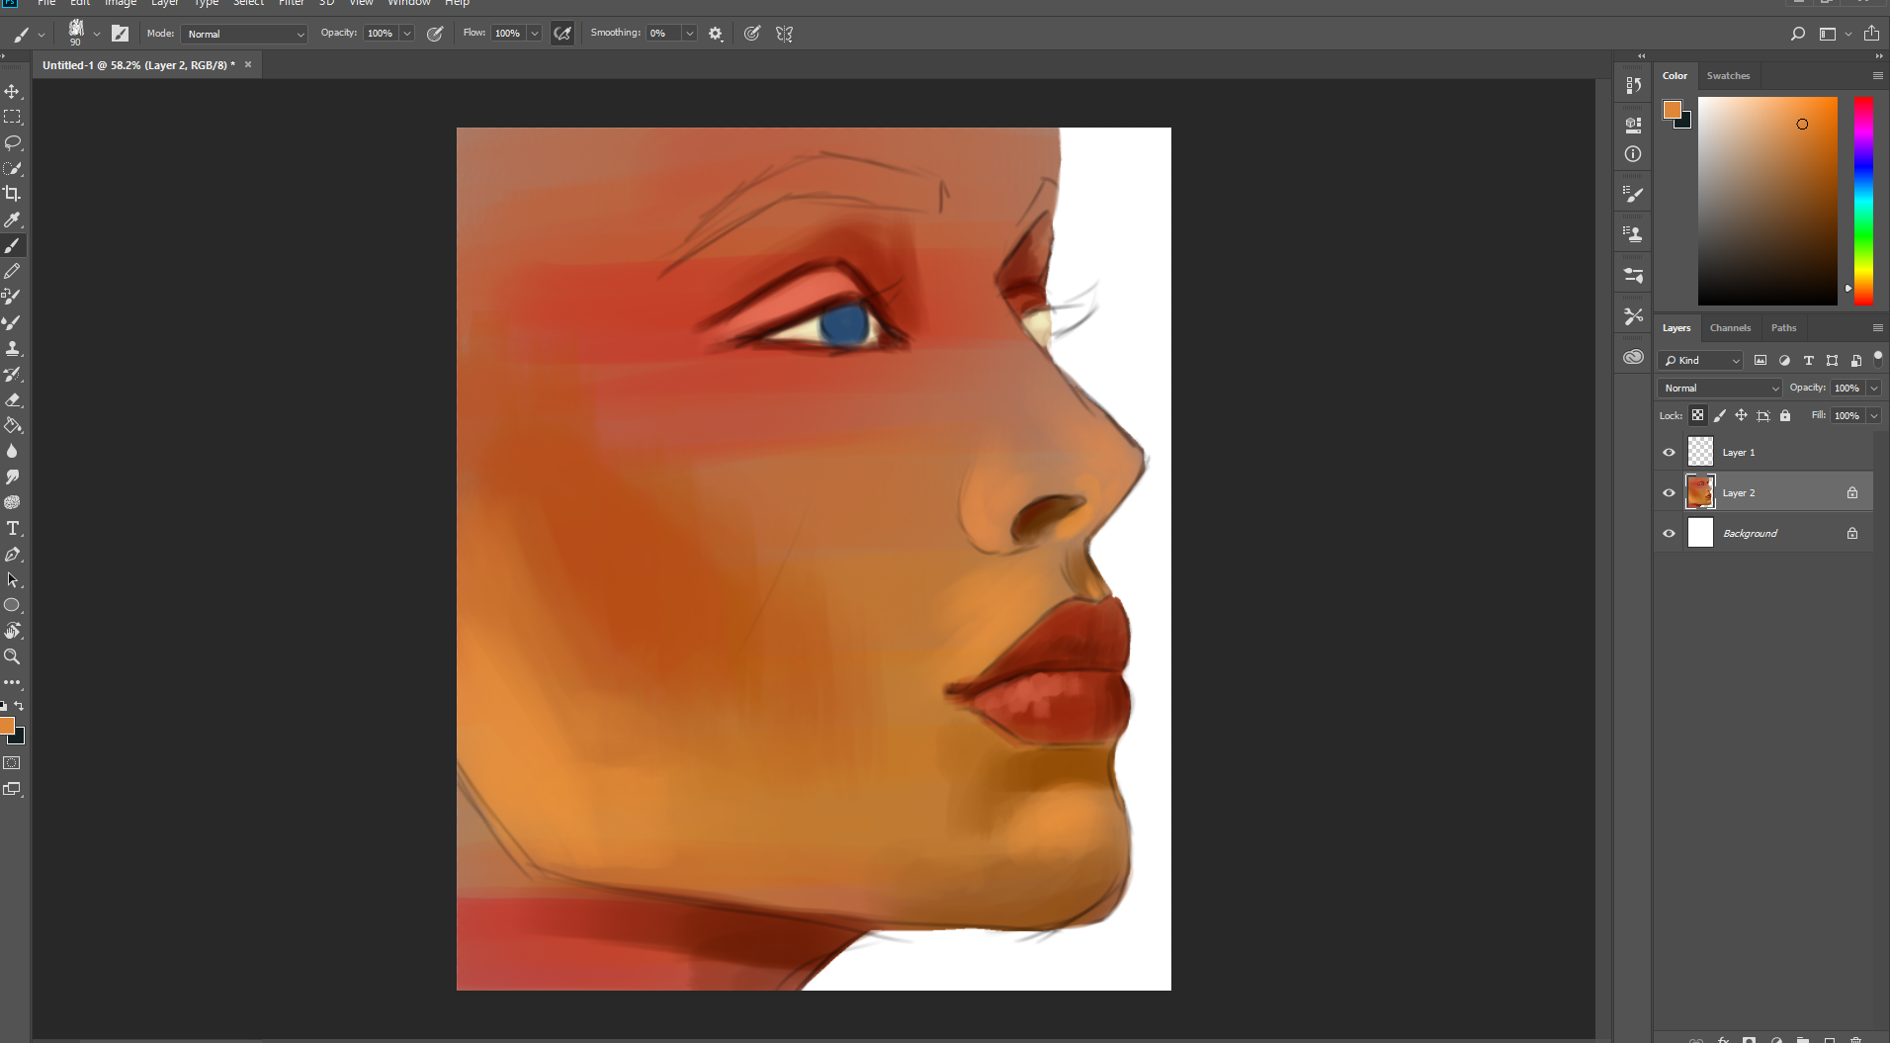Toggle visibility of Layer 2
This screenshot has width=1890, height=1043.
pyautogui.click(x=1669, y=493)
